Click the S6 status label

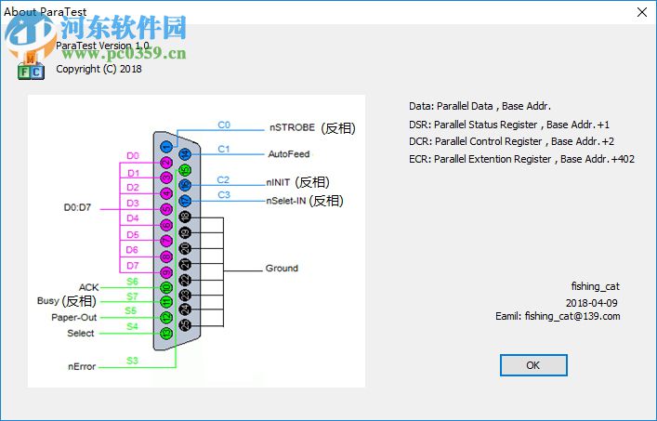point(132,282)
